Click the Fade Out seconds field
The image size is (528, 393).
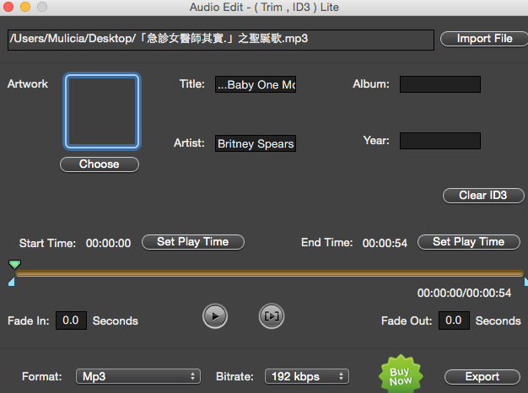point(454,320)
